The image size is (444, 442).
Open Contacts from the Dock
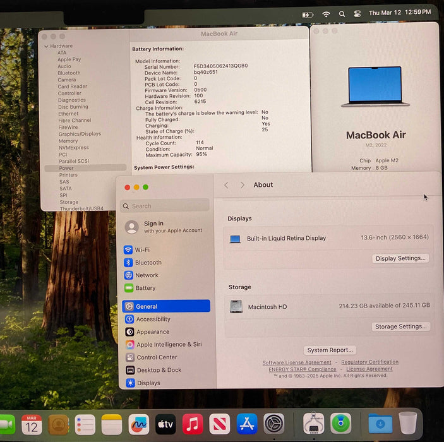pos(58,424)
